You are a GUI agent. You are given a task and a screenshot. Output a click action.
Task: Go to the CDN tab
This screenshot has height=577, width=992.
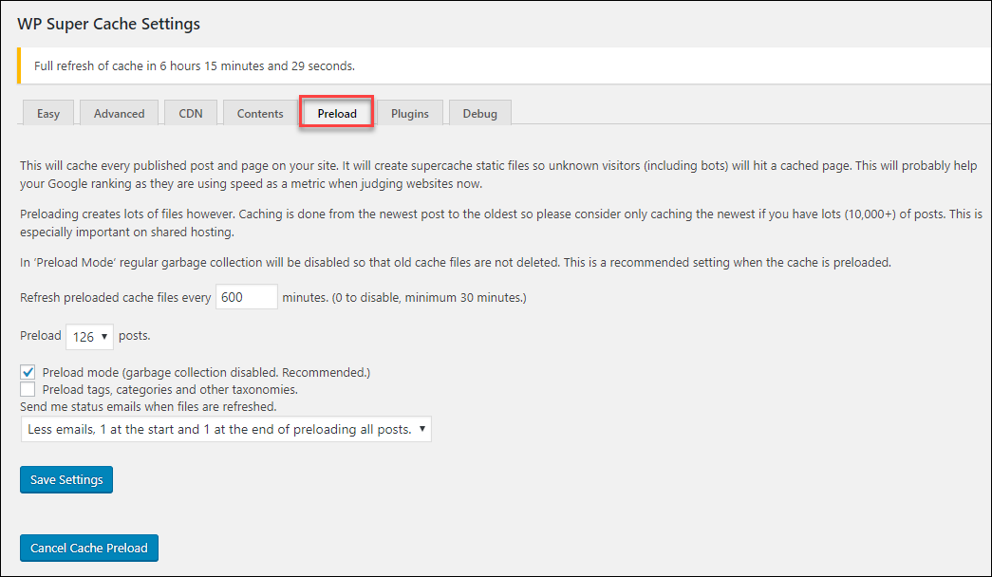[191, 113]
